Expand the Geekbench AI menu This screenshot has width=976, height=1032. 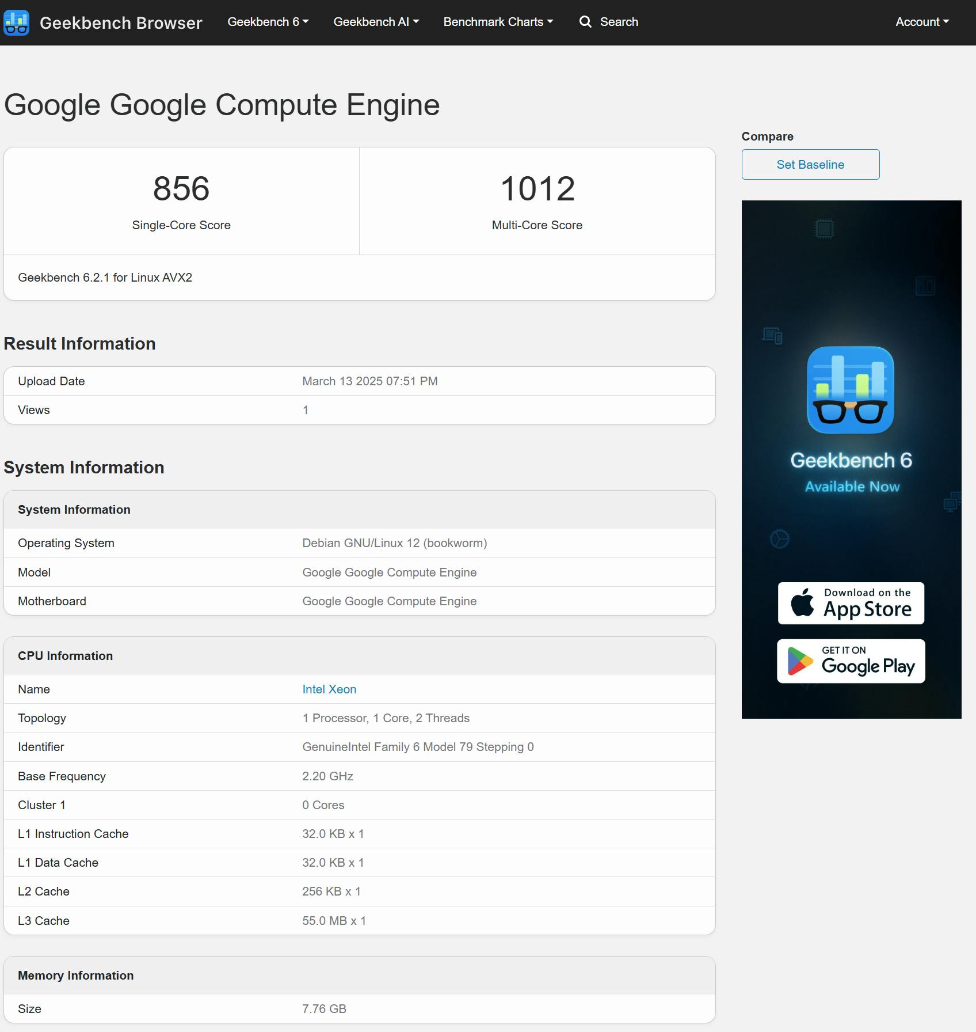point(376,21)
